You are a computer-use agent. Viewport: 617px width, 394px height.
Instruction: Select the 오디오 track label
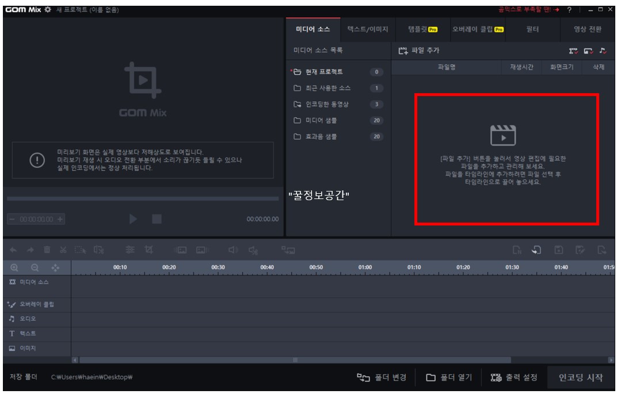(x=28, y=319)
